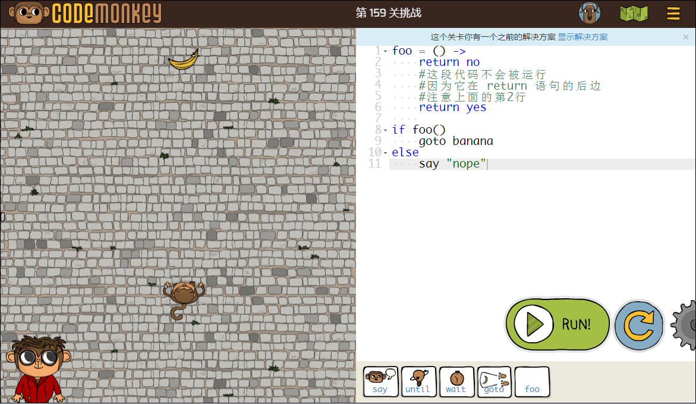Click the 'foo = () ->' code line
This screenshot has height=404, width=696.
tap(429, 51)
